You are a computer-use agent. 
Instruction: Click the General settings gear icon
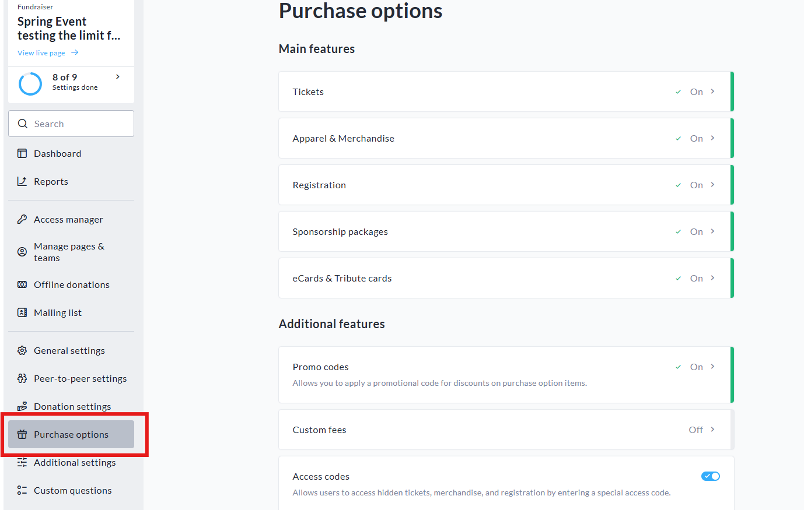click(22, 350)
